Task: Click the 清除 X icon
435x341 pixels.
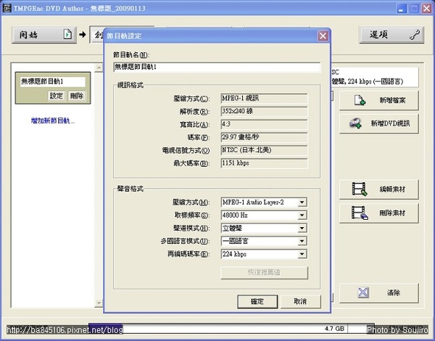Action: click(x=363, y=292)
